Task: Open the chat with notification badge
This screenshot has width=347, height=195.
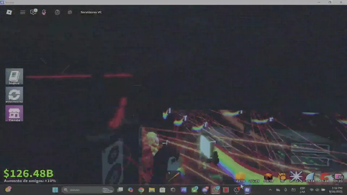Action: [33, 12]
